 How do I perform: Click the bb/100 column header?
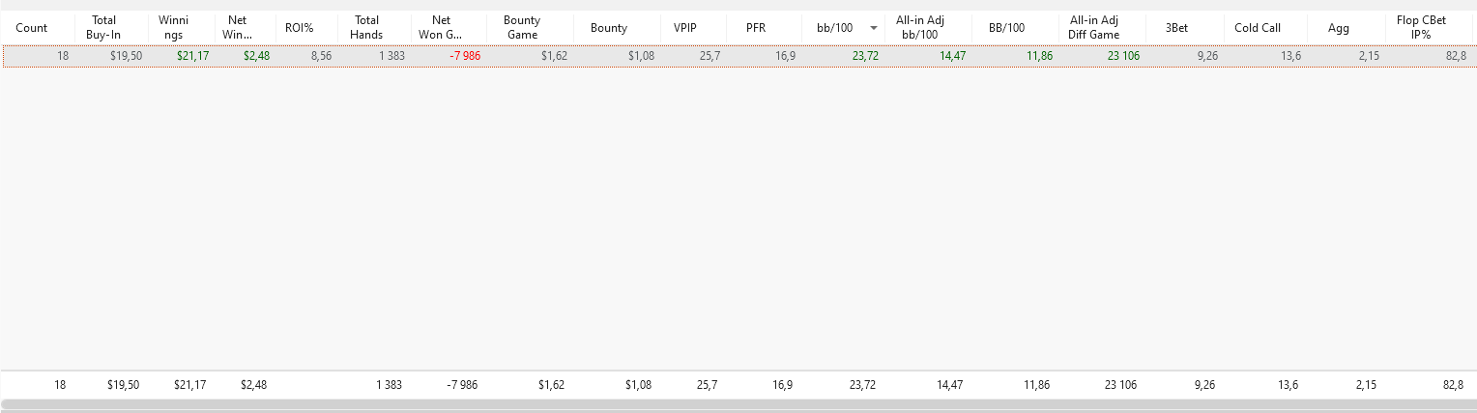835,28
